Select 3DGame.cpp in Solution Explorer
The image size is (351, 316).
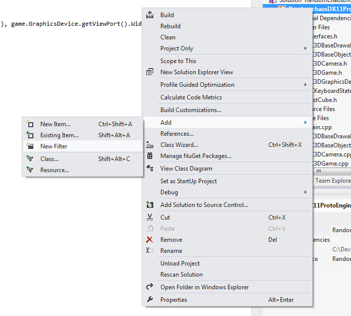tap(331, 164)
